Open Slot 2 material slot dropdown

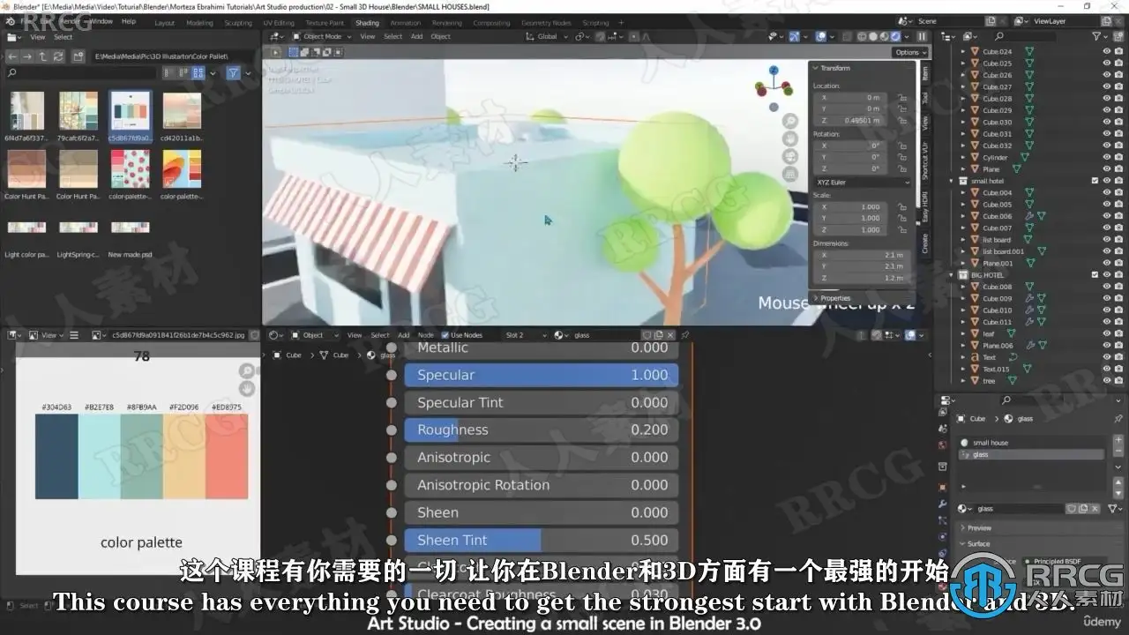[x=527, y=335]
